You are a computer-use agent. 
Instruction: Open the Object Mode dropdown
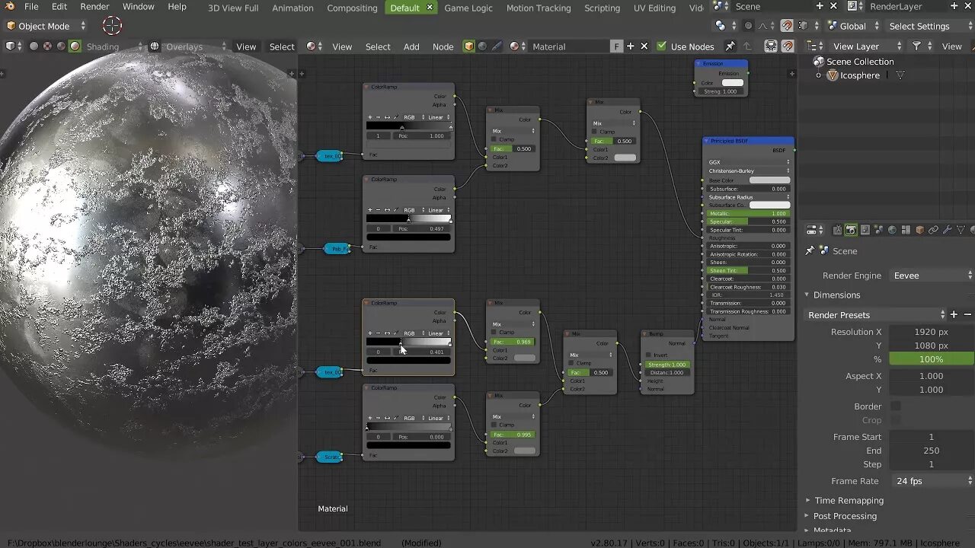pyautogui.click(x=44, y=26)
